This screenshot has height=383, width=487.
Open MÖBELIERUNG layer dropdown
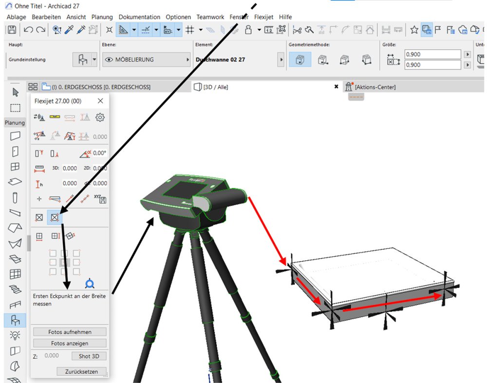tap(146, 59)
